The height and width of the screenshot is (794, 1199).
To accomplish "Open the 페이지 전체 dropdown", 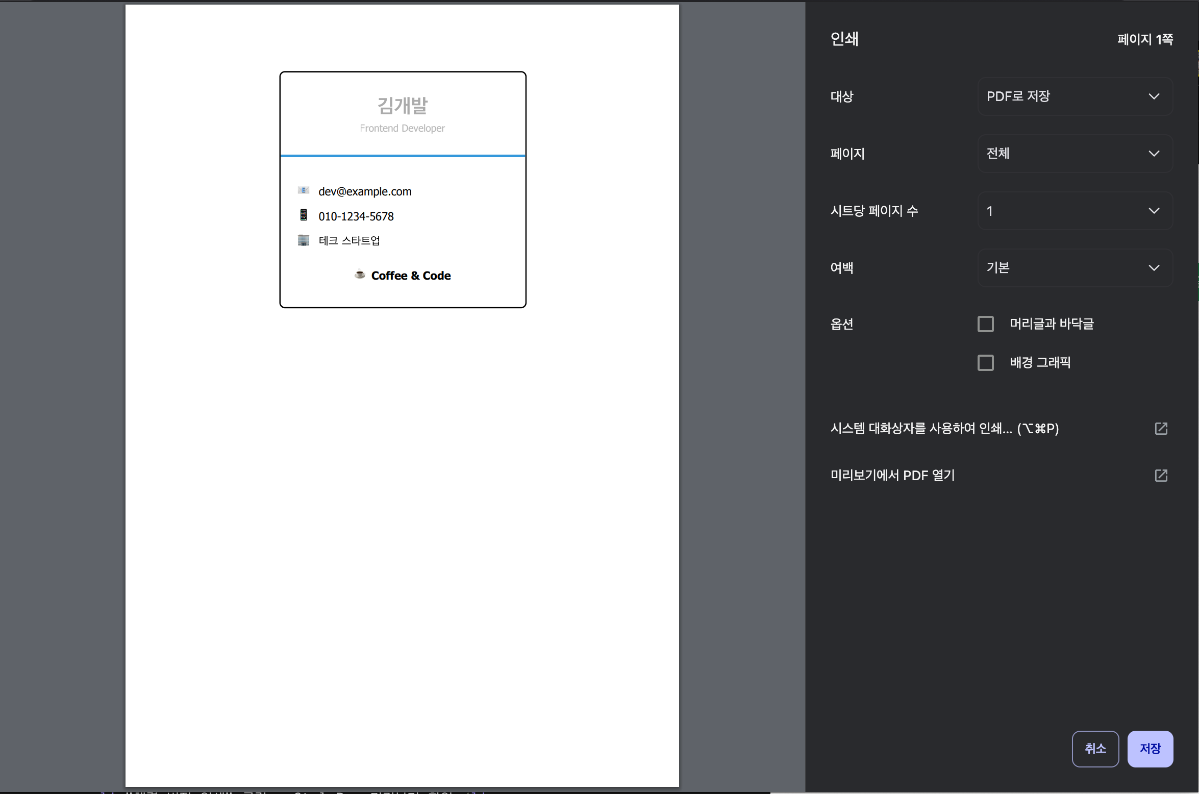I will click(1075, 154).
